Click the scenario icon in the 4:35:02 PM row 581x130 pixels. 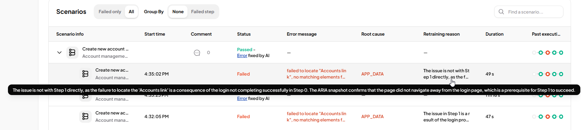[85, 74]
